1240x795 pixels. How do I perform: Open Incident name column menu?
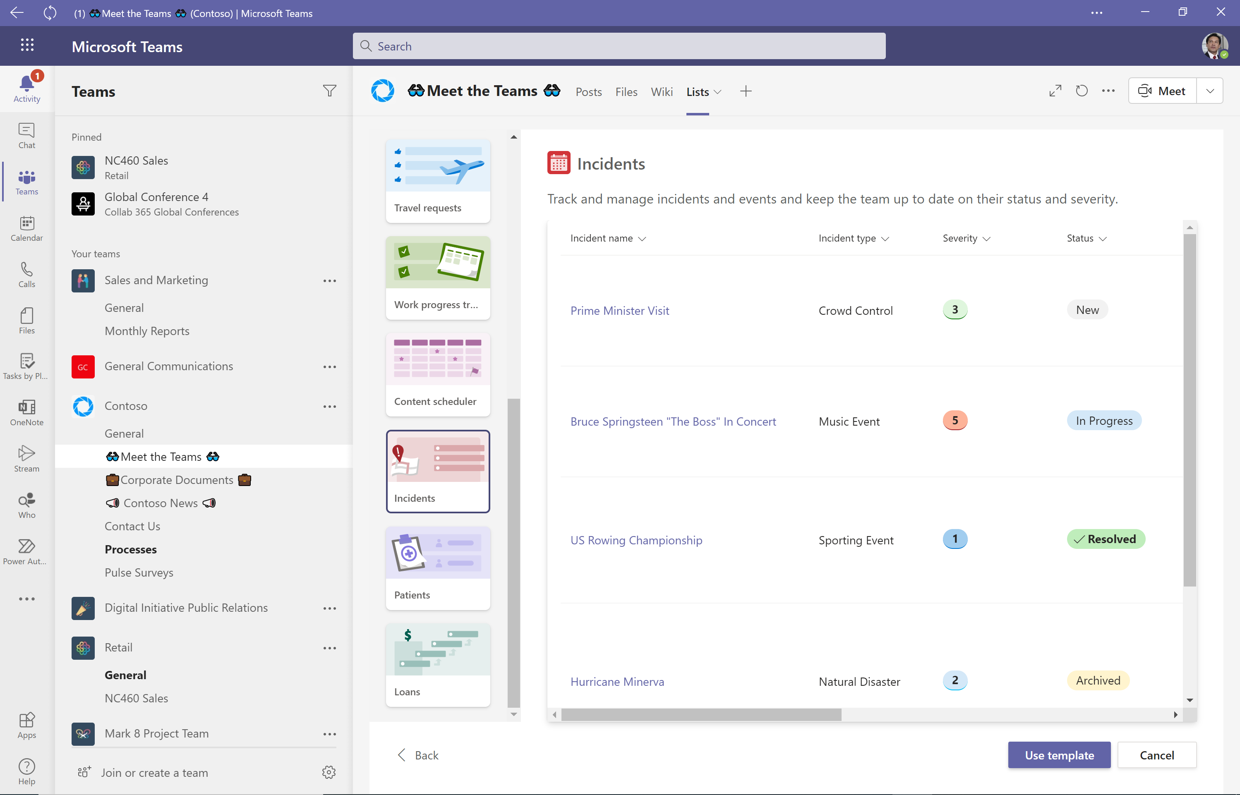pos(608,239)
